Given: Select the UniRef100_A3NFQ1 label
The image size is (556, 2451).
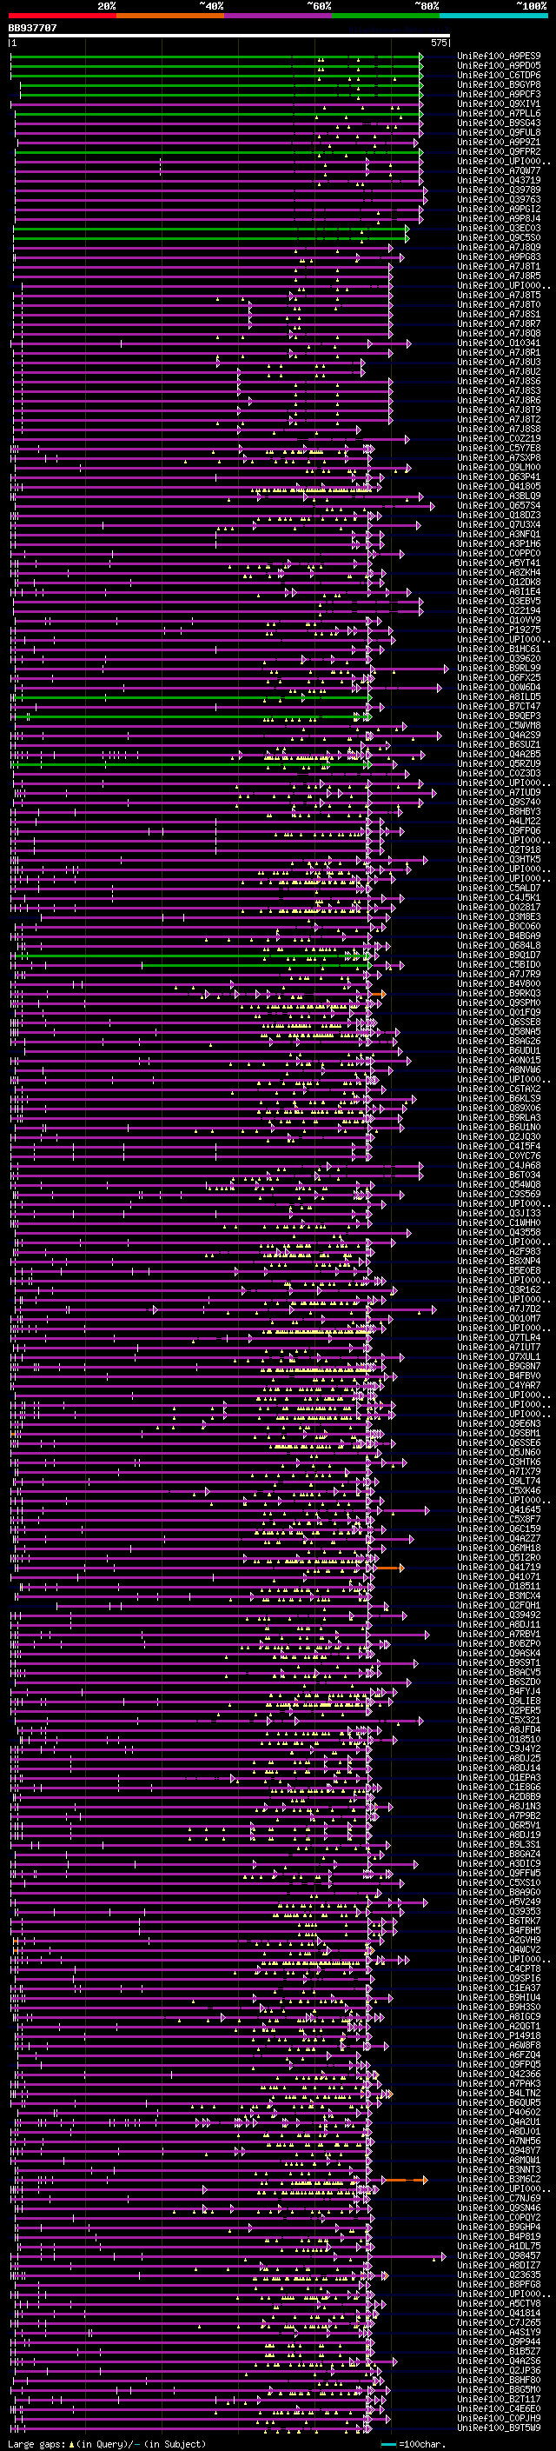Looking at the screenshot, I should 499,534.
